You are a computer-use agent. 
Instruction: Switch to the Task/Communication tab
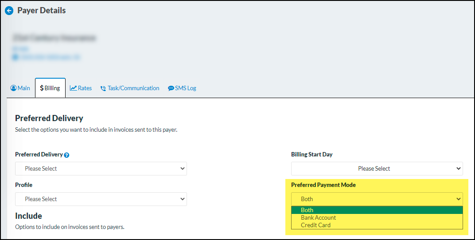pos(133,88)
